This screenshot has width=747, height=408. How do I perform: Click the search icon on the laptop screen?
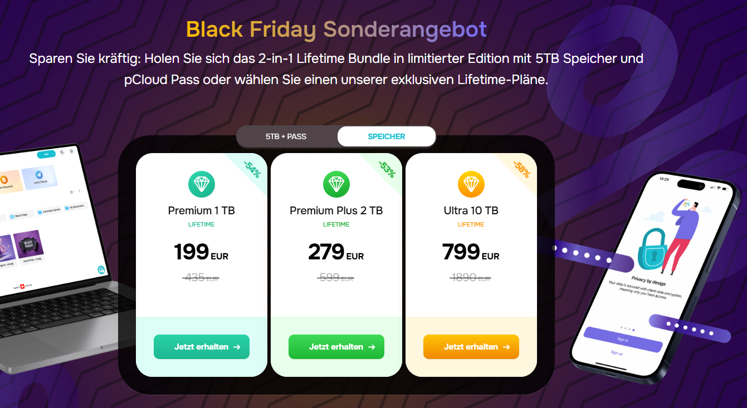point(62,151)
